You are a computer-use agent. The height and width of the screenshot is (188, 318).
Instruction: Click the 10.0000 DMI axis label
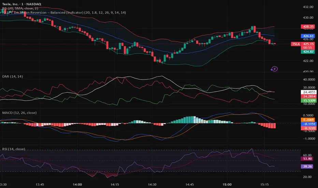[x=309, y=104]
